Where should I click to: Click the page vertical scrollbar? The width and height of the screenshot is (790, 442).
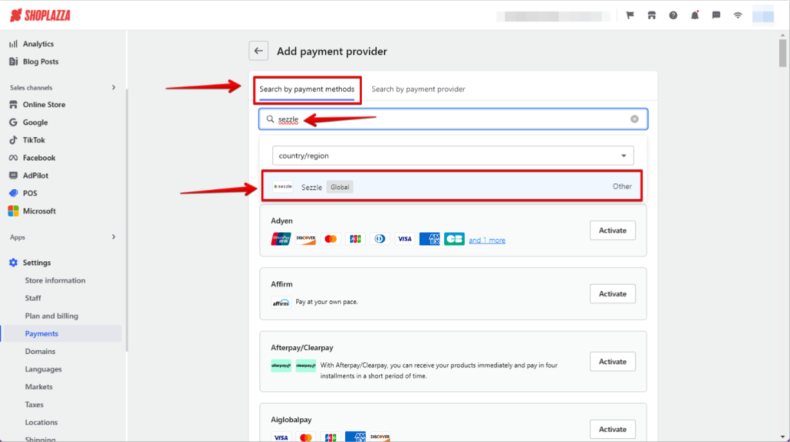(x=782, y=53)
